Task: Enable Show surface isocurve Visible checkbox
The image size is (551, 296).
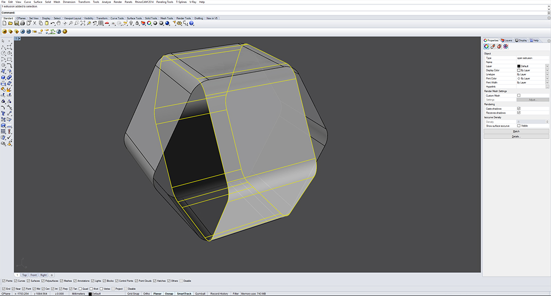Action: 518,125
